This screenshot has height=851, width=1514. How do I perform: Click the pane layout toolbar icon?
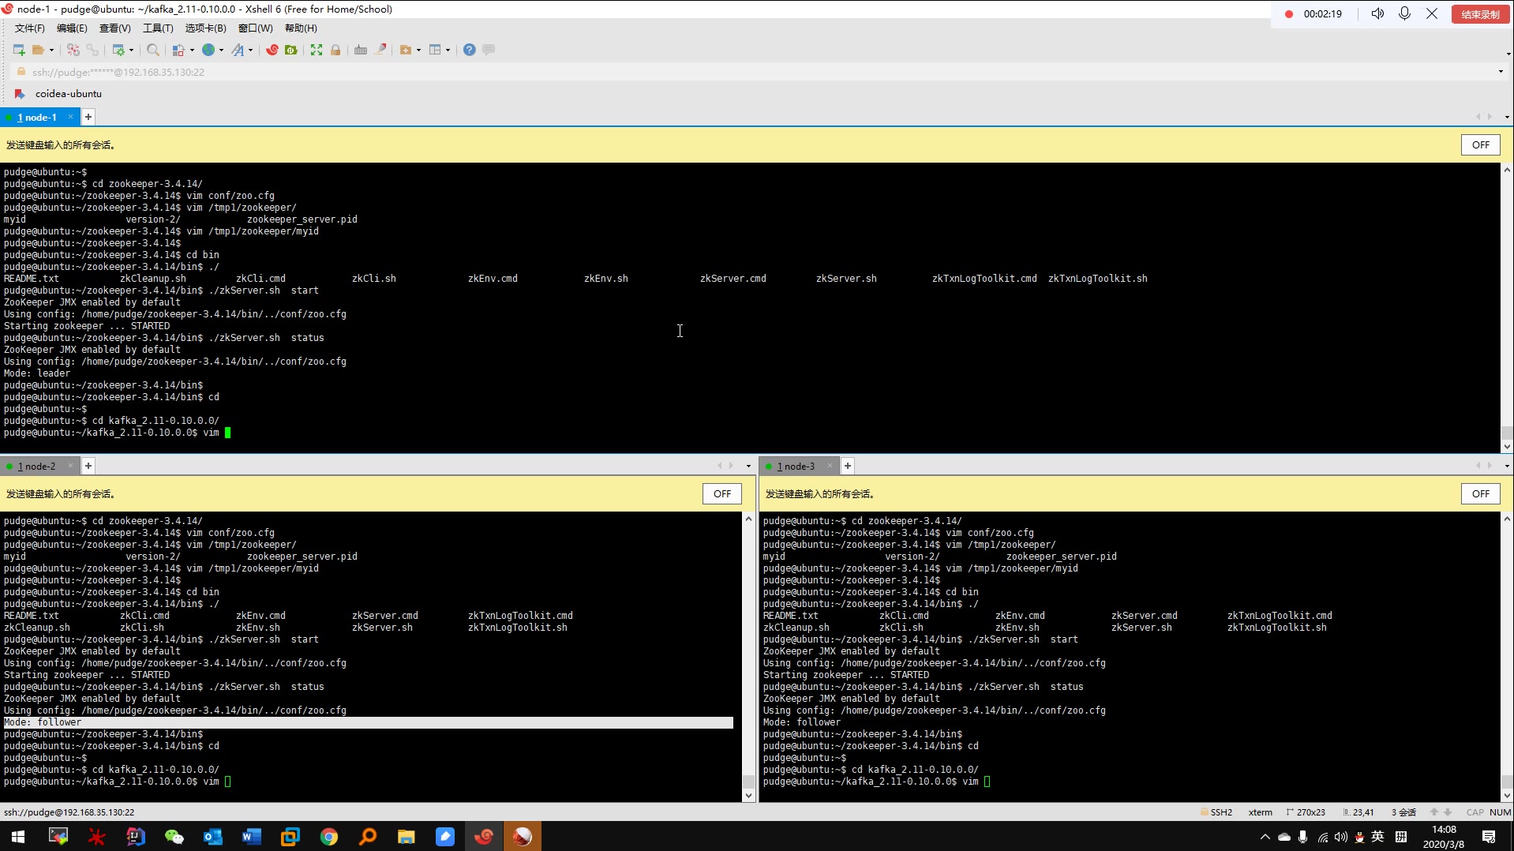pos(435,50)
